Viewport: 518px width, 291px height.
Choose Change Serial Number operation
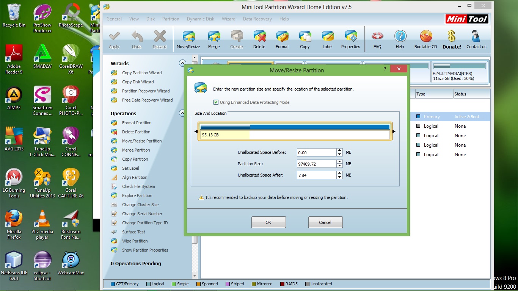click(x=142, y=214)
